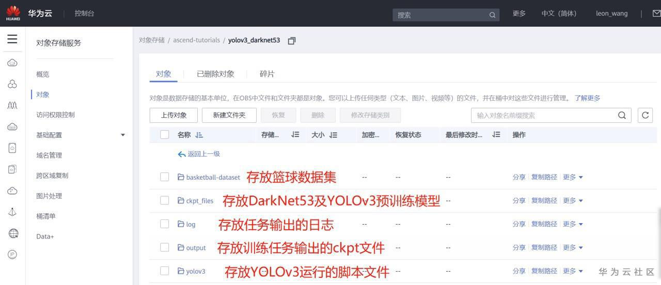Switch to the 碎片 tab

coord(267,74)
